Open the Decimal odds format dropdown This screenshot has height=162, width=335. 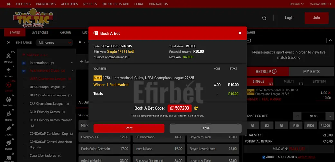(x=297, y=4)
